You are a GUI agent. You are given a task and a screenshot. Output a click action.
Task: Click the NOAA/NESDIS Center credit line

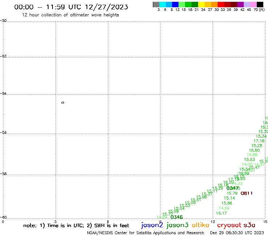tap(146, 233)
